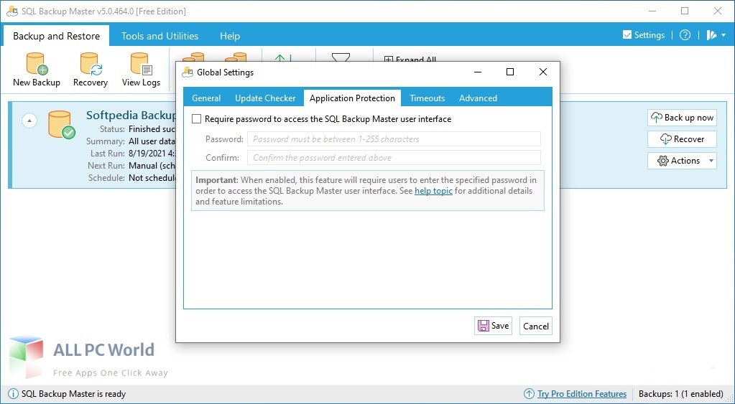Expand All backup jobs
Screen dimensions: 735x404
[x=410, y=60]
